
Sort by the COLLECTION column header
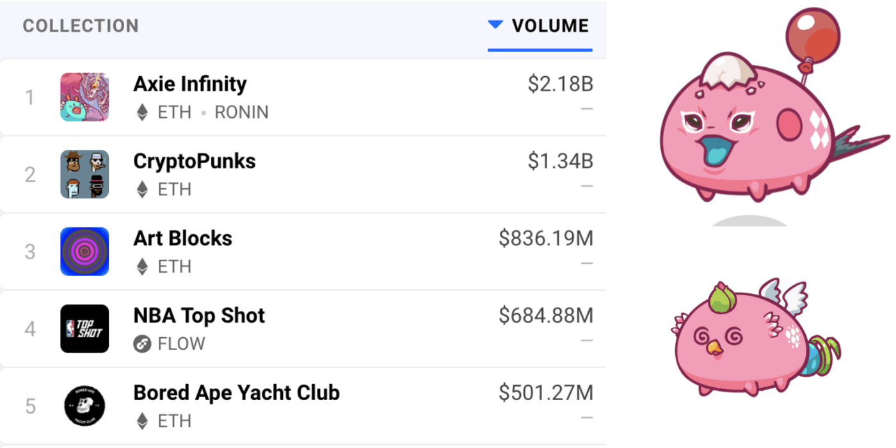[81, 26]
